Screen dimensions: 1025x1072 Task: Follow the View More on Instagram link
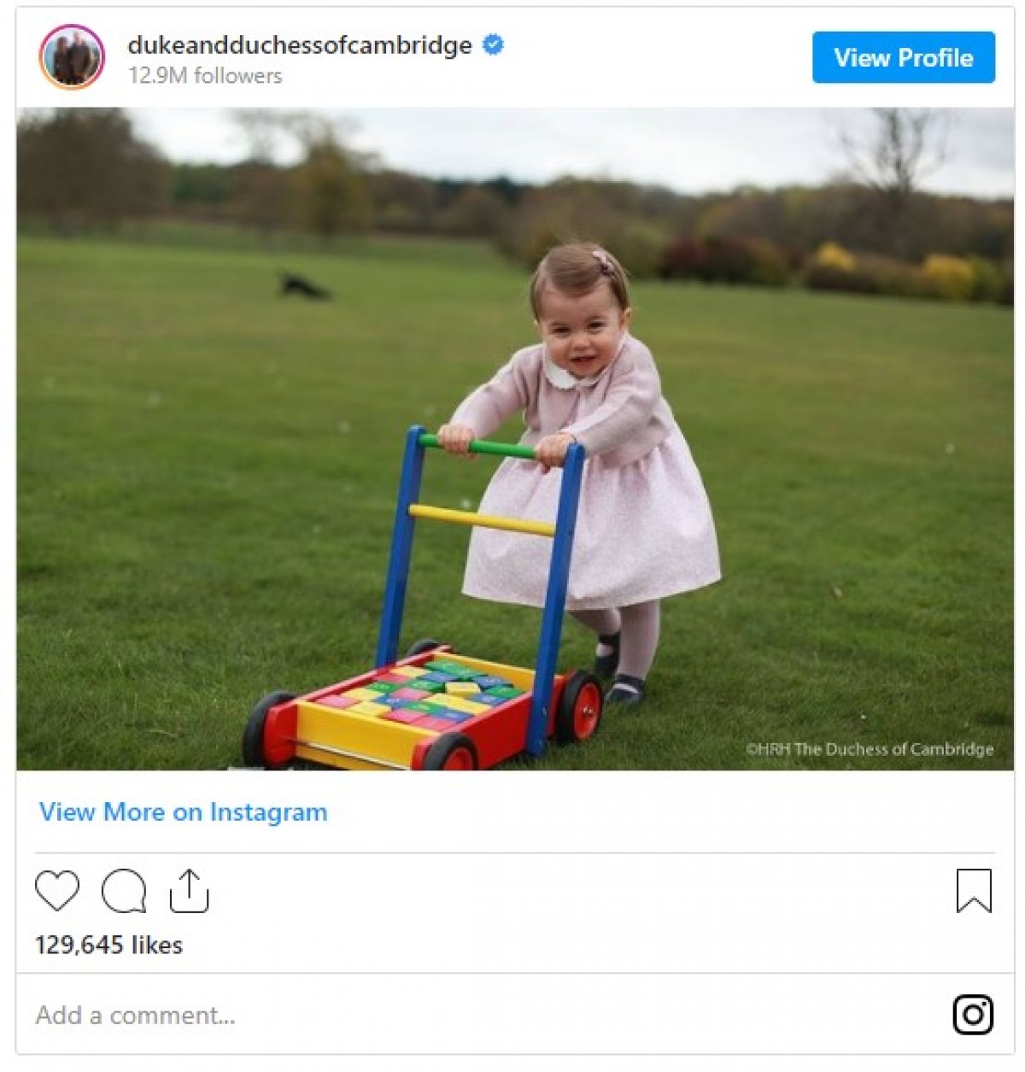point(184,811)
